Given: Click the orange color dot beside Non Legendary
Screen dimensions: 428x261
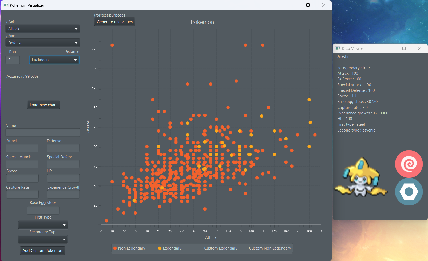Looking at the screenshot, I should click(x=115, y=248).
